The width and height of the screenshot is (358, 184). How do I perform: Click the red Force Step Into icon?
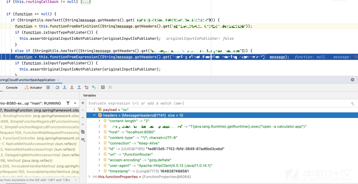pos(72,88)
